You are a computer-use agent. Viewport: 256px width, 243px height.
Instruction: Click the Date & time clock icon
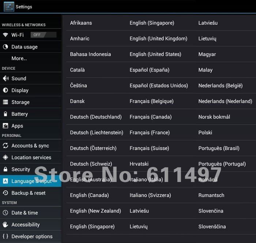click(x=5, y=213)
